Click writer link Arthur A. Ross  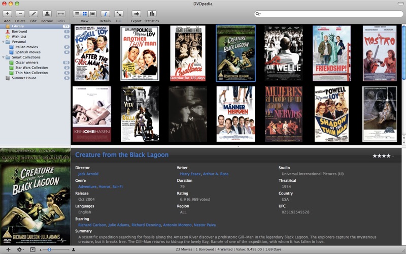pyautogui.click(x=215, y=174)
